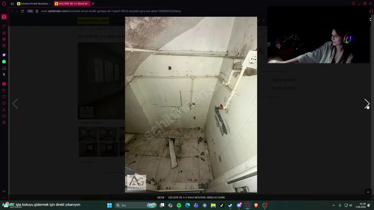Expand the system tray hidden icons
This screenshot has width=374, height=210.
pyautogui.click(x=334, y=205)
